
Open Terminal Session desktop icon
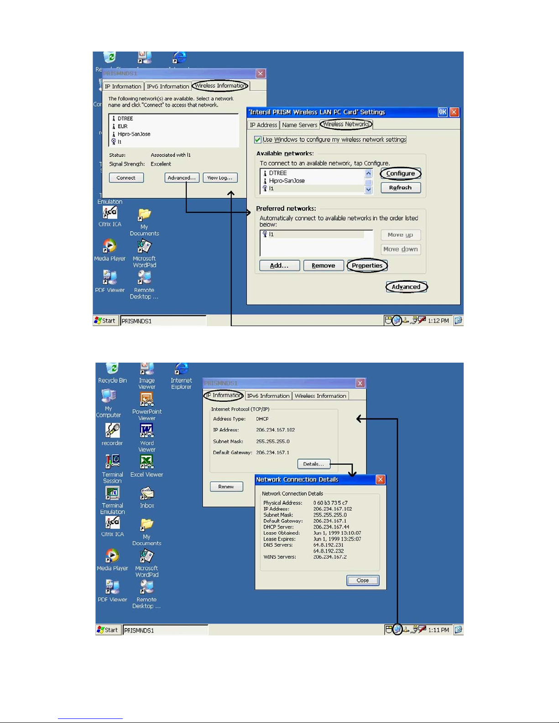coord(112,469)
